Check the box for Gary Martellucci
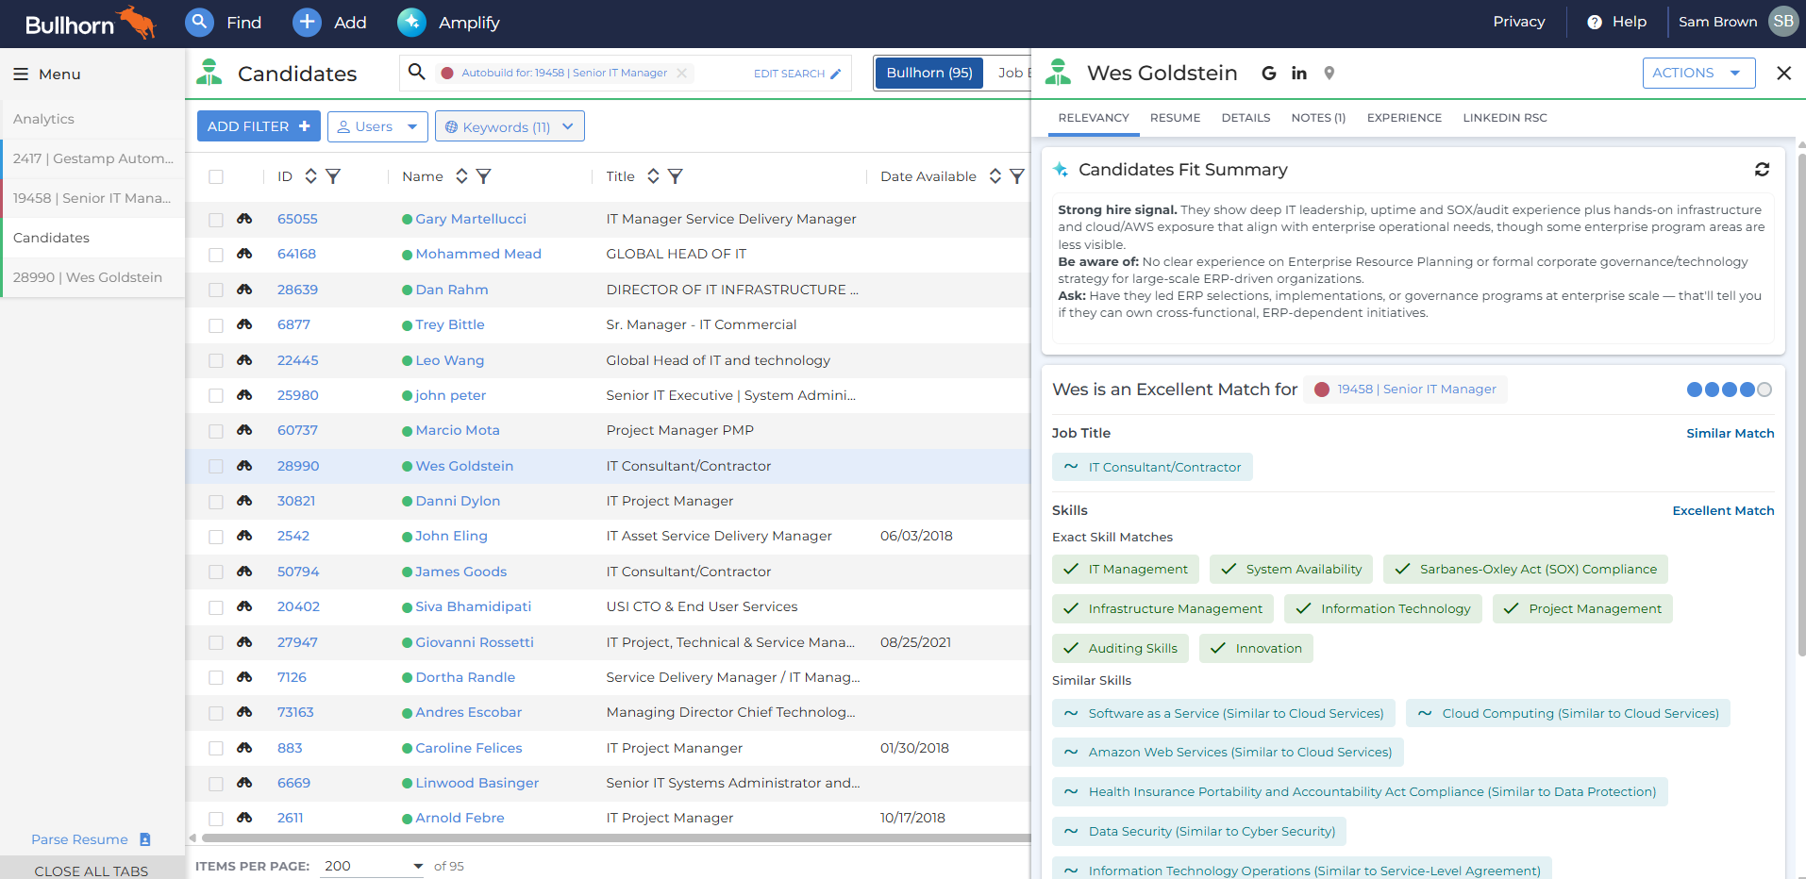Screen dimensions: 1806x879 (x=216, y=220)
